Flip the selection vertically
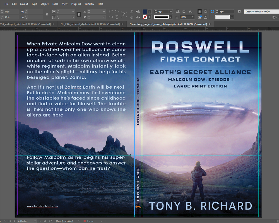This screenshot has width=279, height=223. (117, 17)
